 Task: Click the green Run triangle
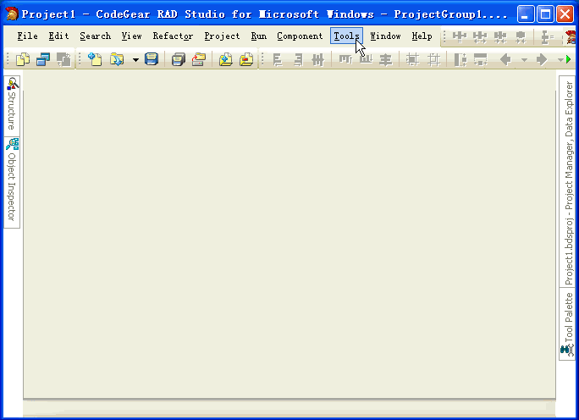point(568,59)
